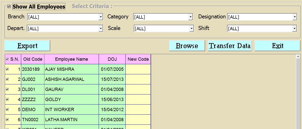This screenshot has width=302, height=129.
Task: Open the Branch dropdown list
Action: [101, 17]
